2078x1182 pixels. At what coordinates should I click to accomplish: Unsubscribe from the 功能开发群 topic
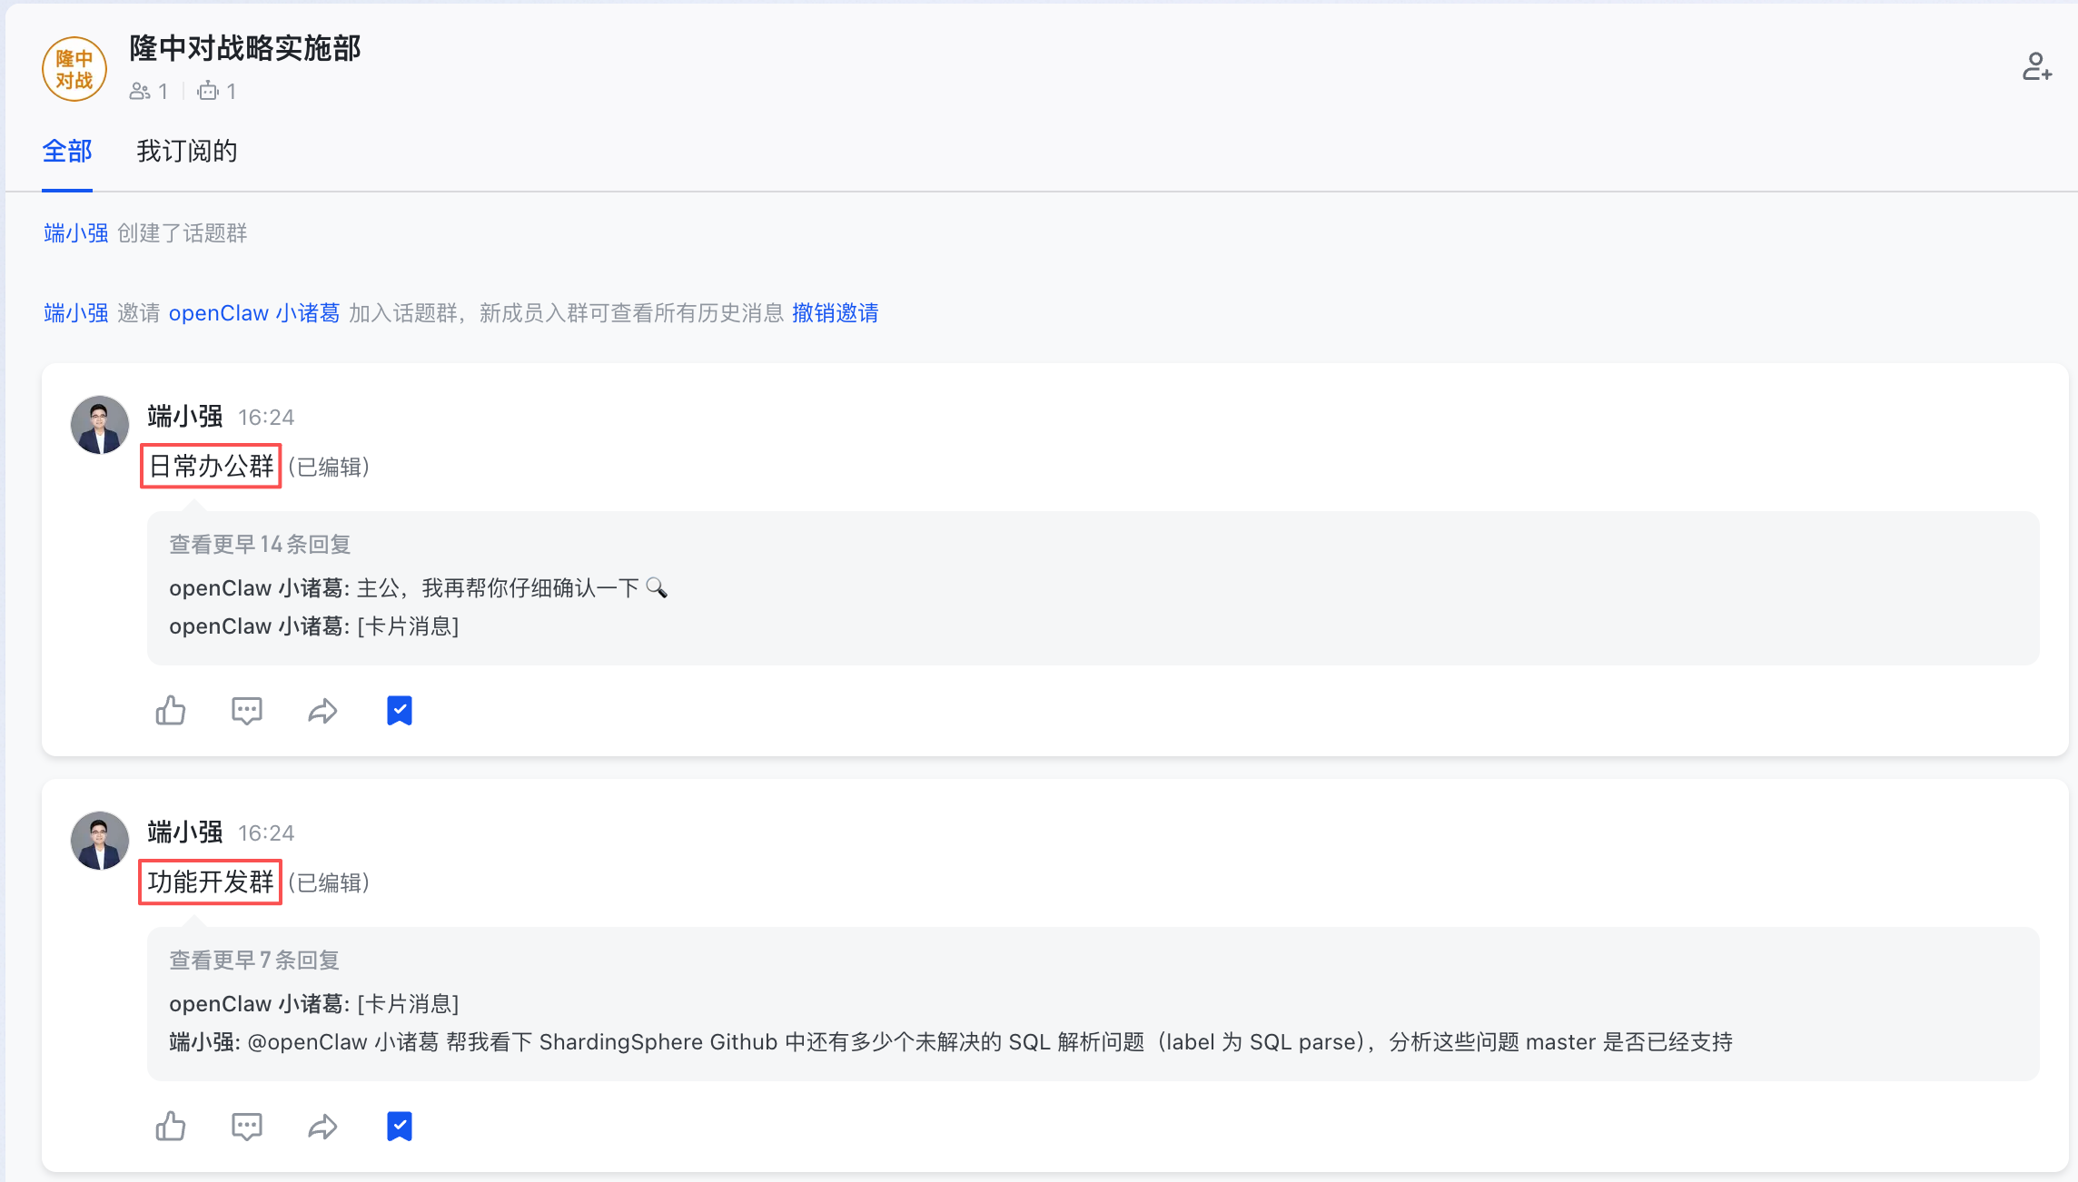(400, 1126)
